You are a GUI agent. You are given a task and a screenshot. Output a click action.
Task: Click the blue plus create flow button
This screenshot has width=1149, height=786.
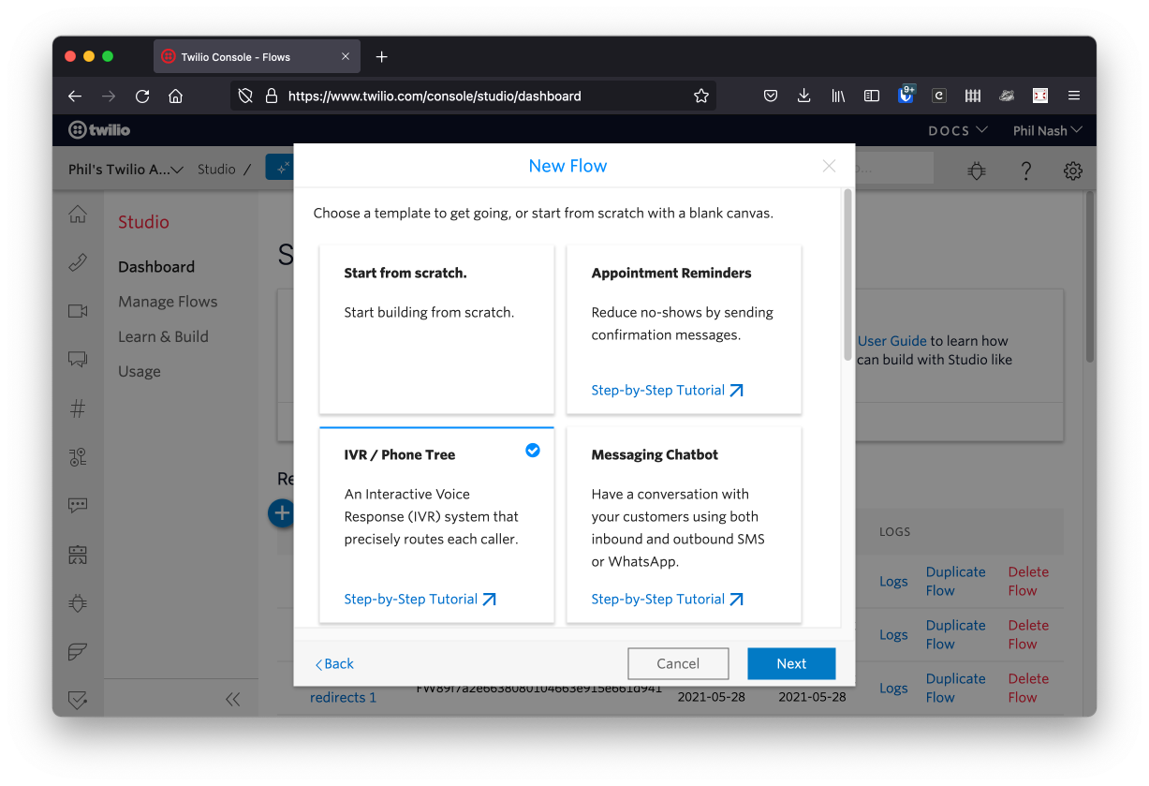(281, 512)
